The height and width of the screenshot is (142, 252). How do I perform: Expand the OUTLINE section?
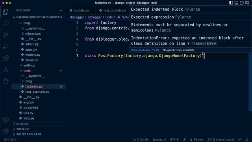tap(22, 124)
